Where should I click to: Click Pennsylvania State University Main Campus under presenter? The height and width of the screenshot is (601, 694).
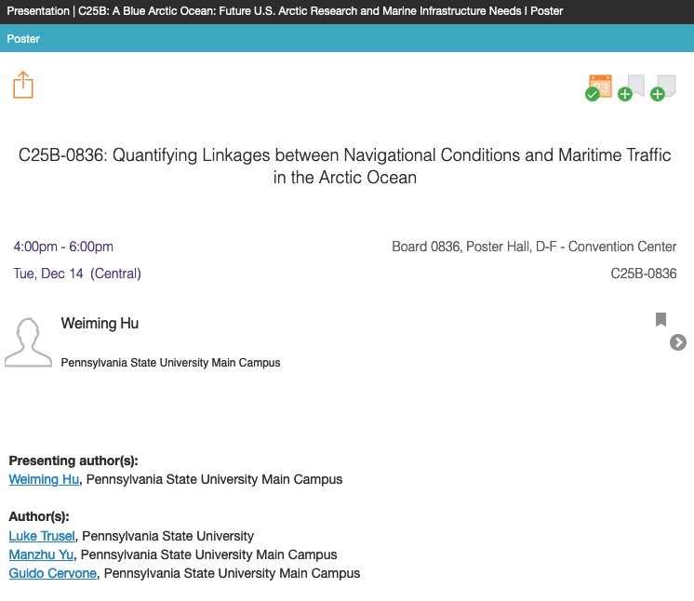(x=170, y=363)
